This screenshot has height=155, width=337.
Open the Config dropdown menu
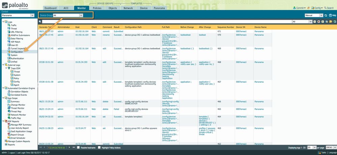tap(317, 8)
